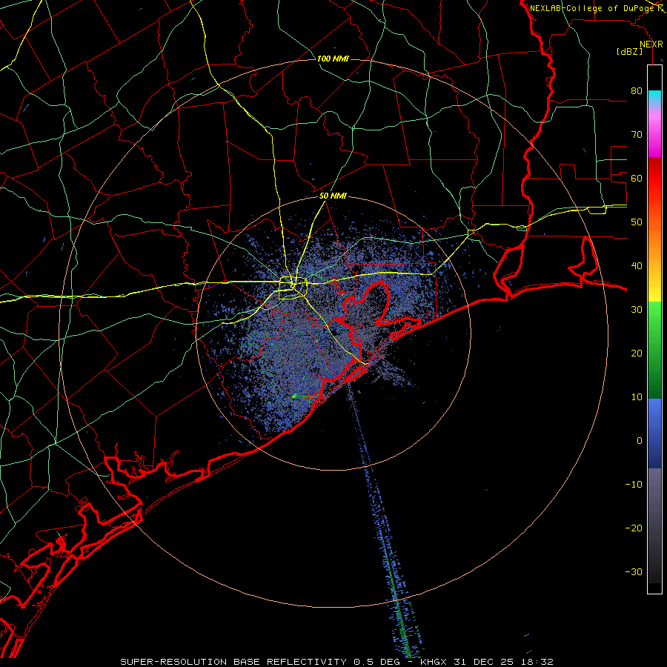Viewport: 667px width, 667px height.
Task: Click the green band of the reflectivity color bar
Action: [654, 350]
